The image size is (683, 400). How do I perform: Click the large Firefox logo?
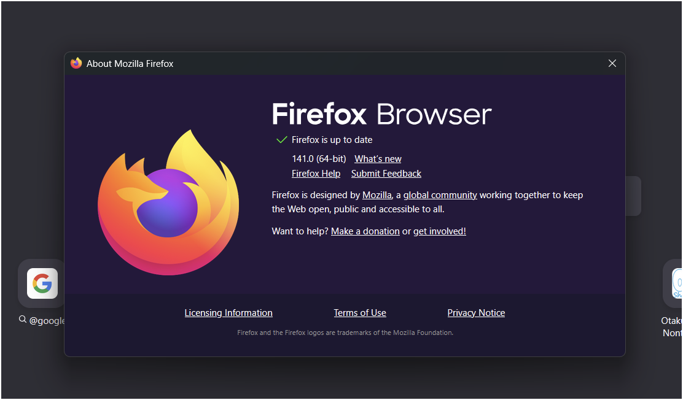168,202
